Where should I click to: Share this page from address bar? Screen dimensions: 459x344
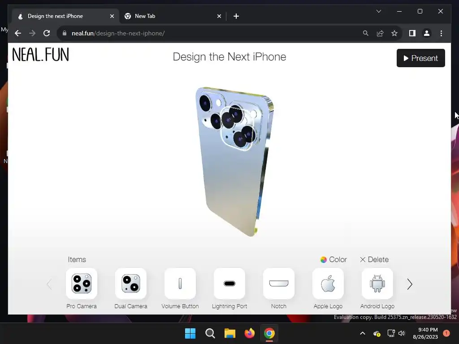(x=380, y=33)
